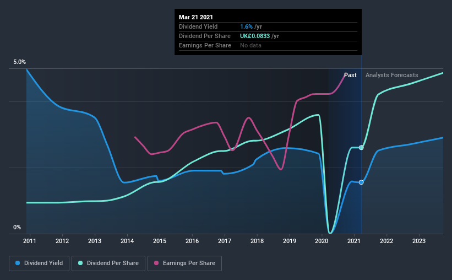Click the blue Dividend Yield legend dot

tap(18, 263)
